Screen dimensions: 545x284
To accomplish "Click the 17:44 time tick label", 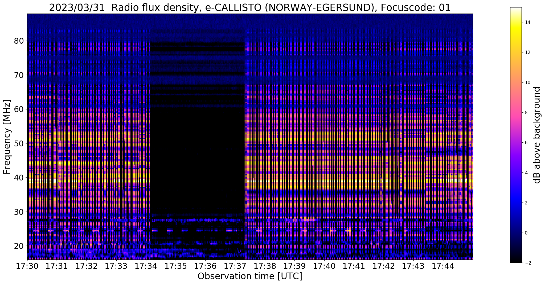I will point(443,266).
